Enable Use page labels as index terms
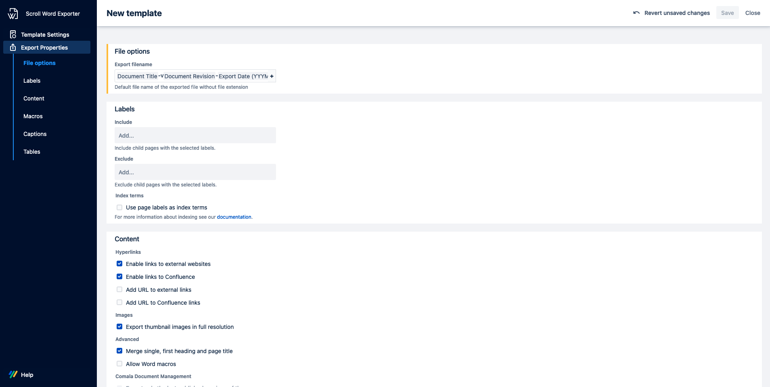Image resolution: width=770 pixels, height=387 pixels. [x=119, y=207]
